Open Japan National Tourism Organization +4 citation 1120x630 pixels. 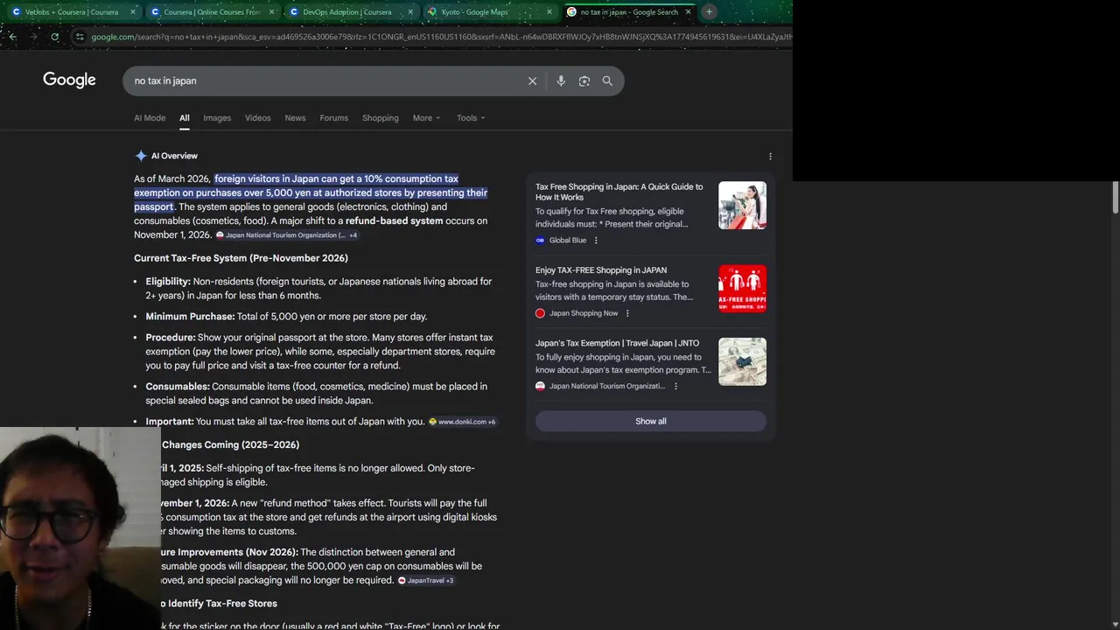point(287,235)
